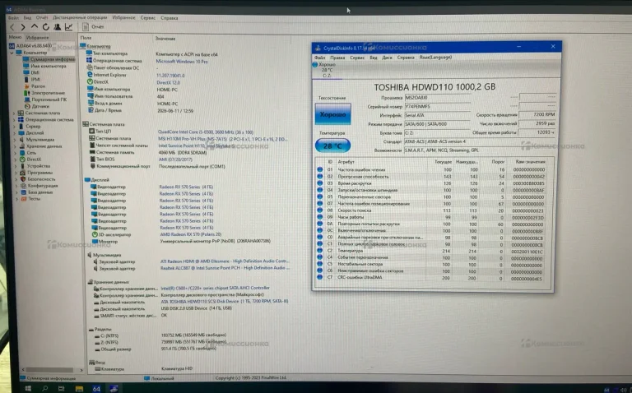
Task: Click the serial number field Y74PENMFS
Action: [x=437, y=107]
